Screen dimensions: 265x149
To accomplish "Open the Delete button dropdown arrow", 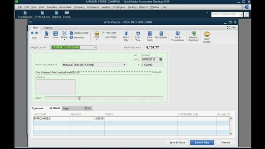I will point(65,40).
